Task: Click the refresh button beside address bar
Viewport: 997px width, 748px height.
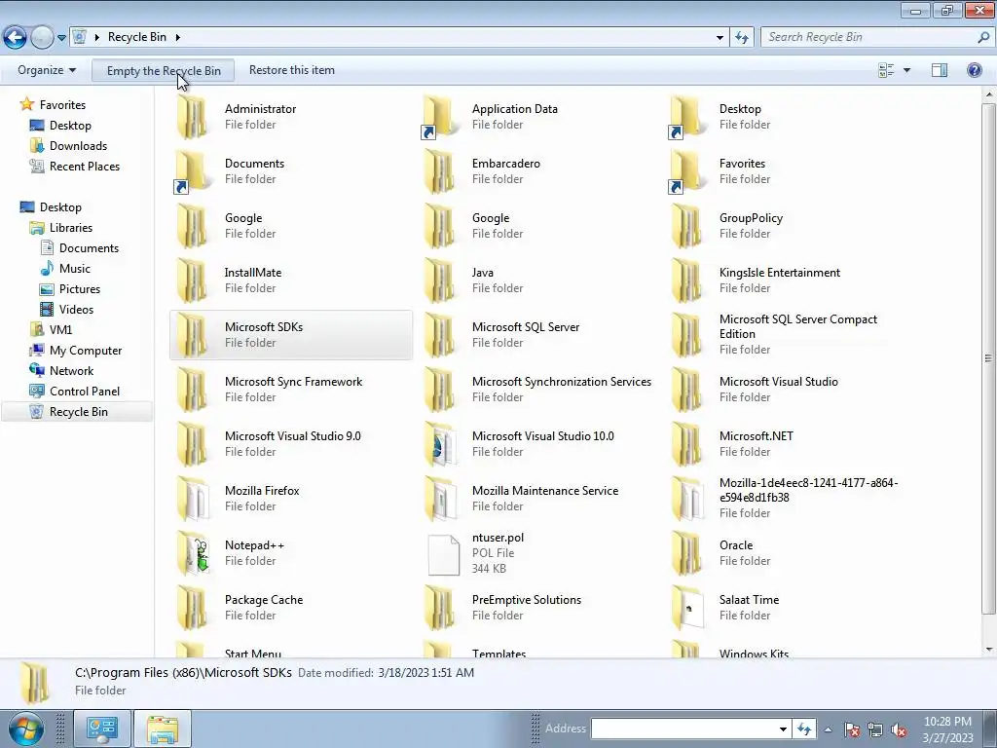Action: click(x=741, y=38)
